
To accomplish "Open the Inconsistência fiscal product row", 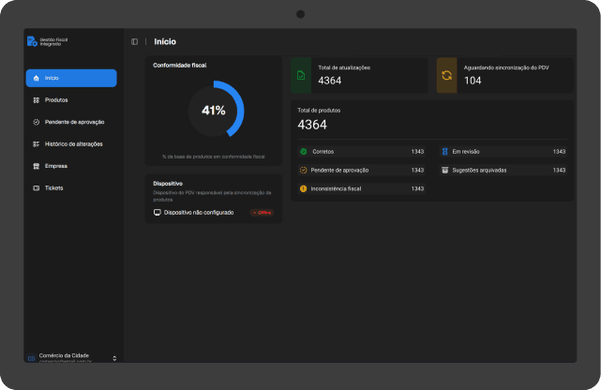I will coord(361,188).
